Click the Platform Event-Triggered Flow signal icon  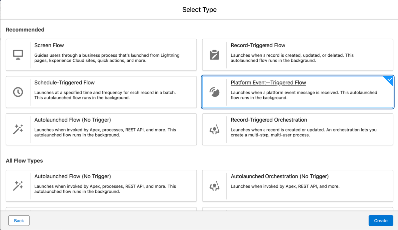click(214, 92)
